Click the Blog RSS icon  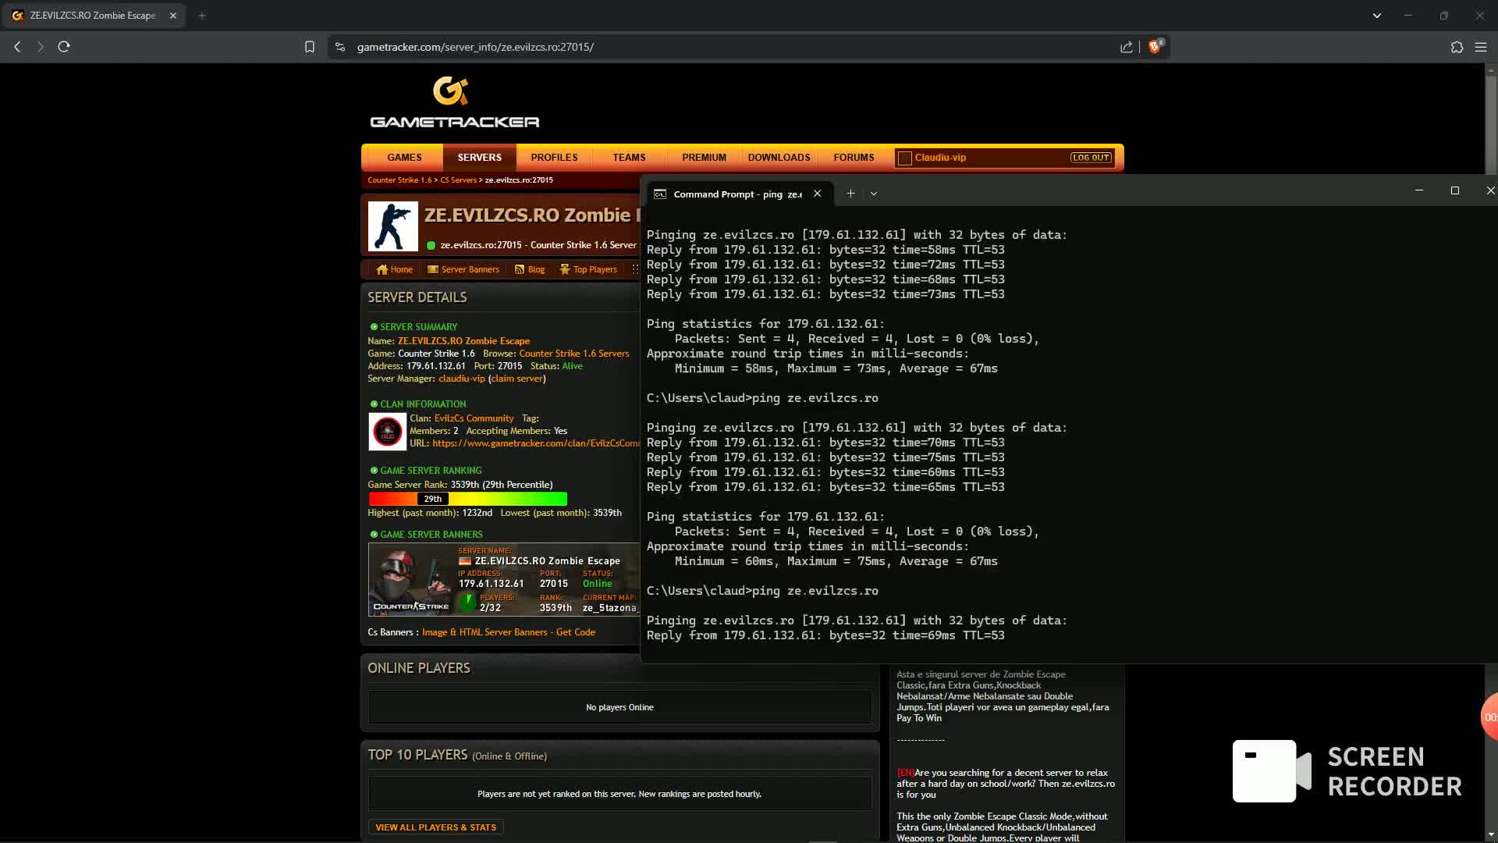pyautogui.click(x=520, y=269)
